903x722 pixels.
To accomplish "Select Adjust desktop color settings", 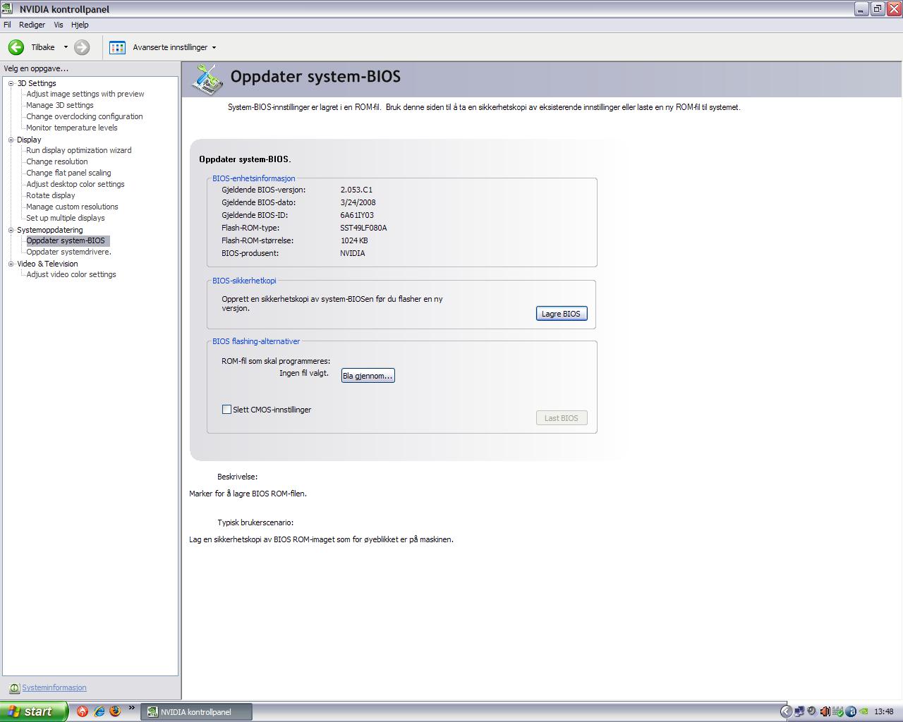I will [75, 184].
